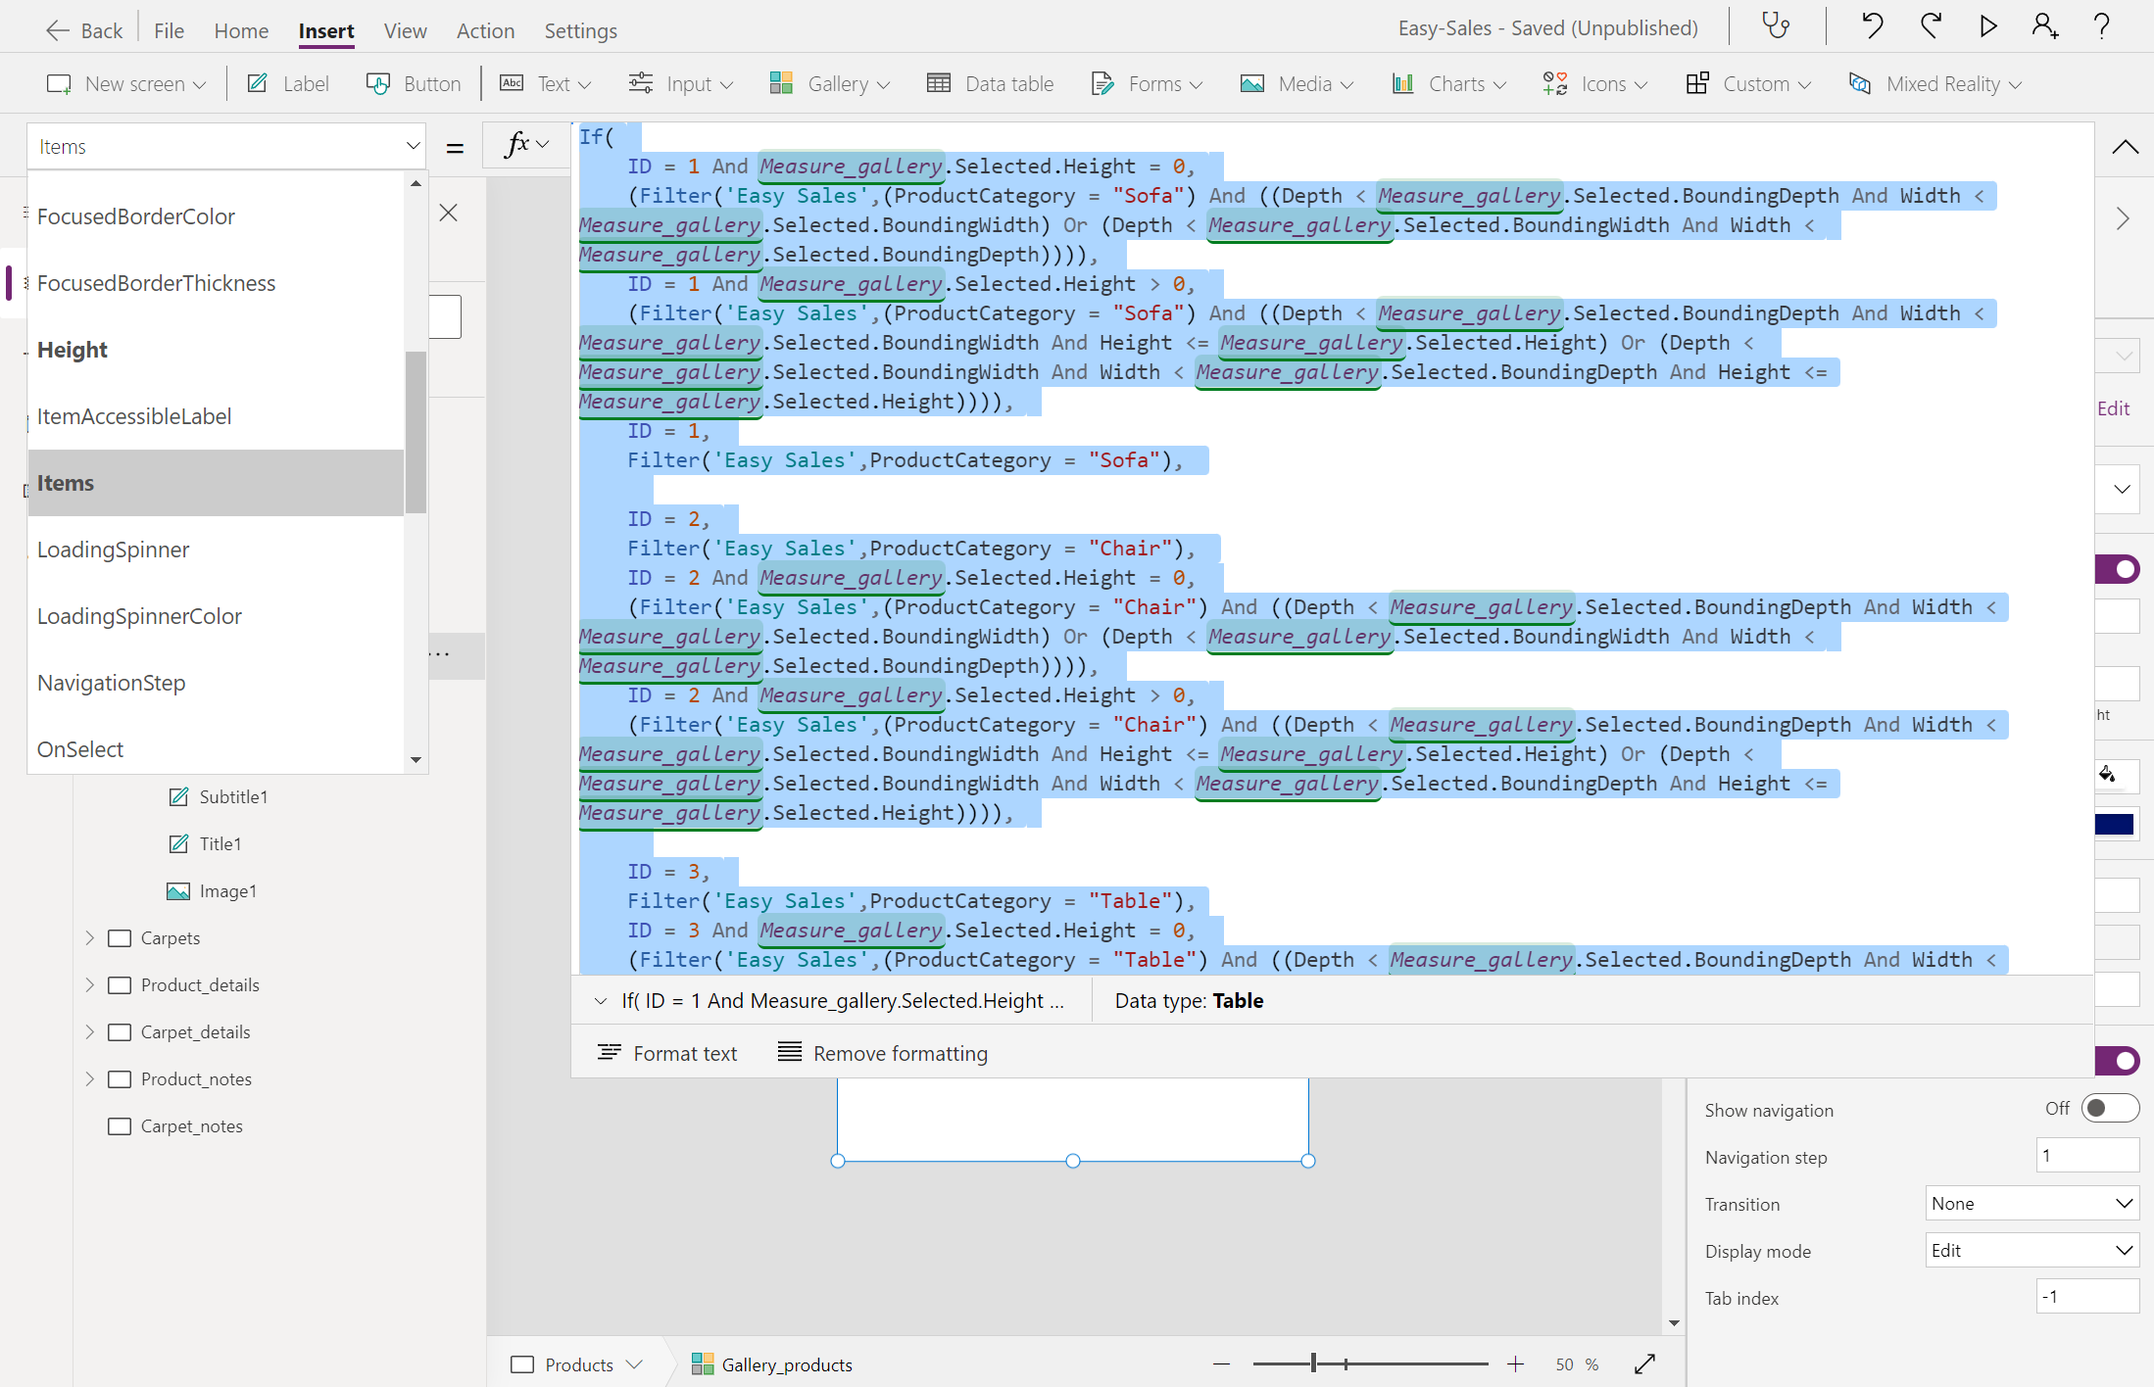Open the Mixed Reality dropdown
The image size is (2154, 1387).
tap(1934, 84)
